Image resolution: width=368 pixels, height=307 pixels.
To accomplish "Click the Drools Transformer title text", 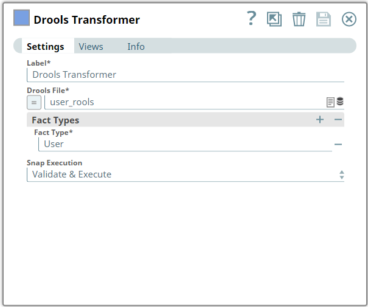I will (86, 19).
